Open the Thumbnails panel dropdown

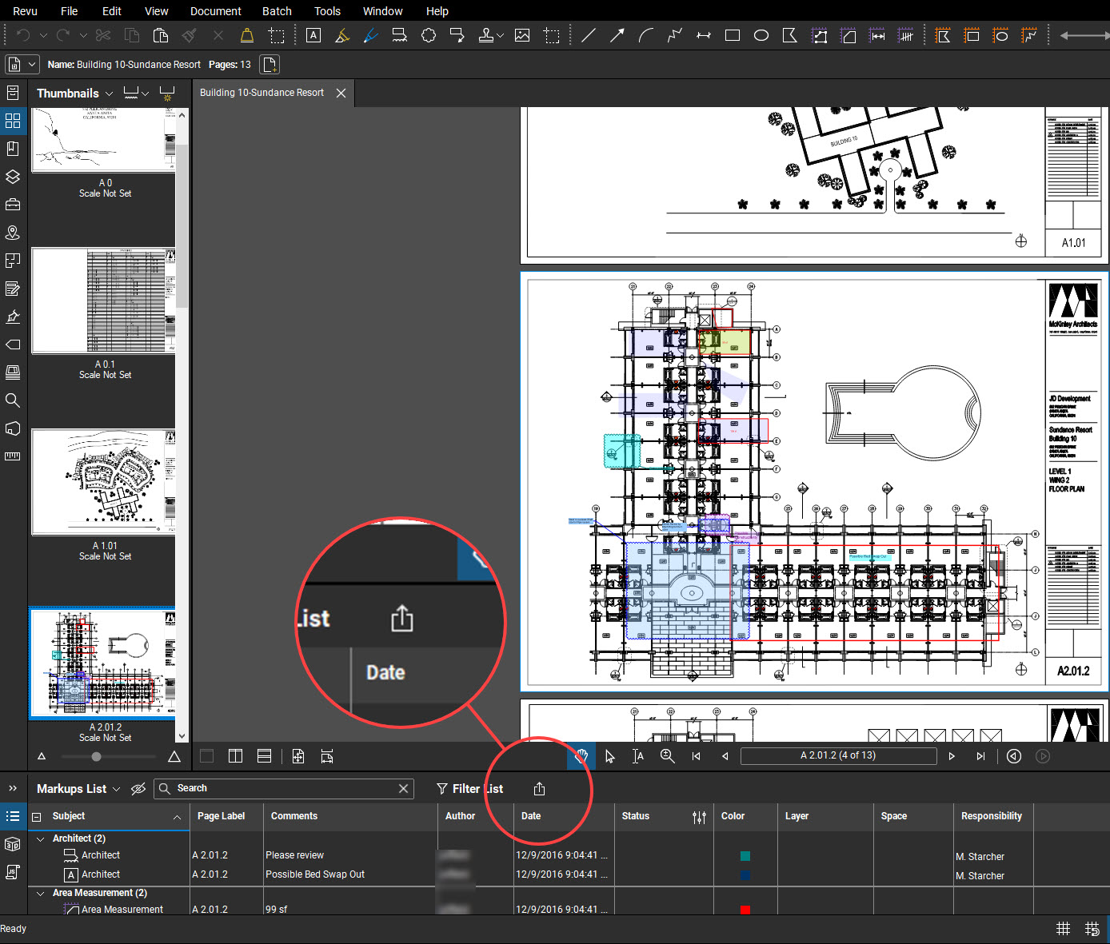pos(110,94)
